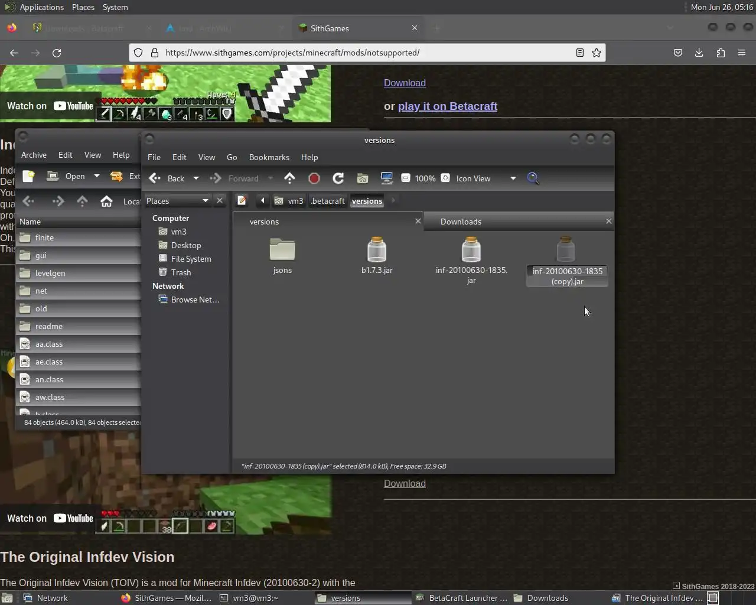Open Desktop in Places sidebar

186,245
